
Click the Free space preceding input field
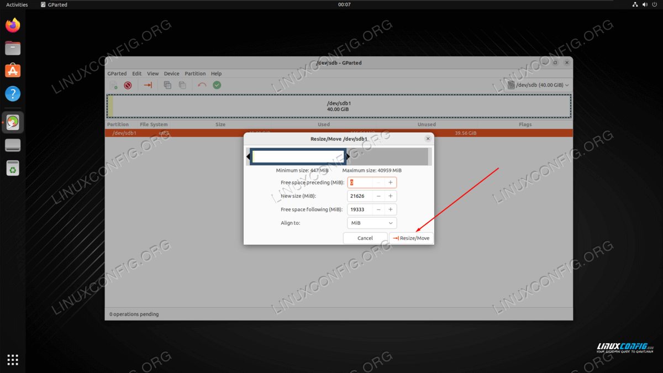click(360, 182)
